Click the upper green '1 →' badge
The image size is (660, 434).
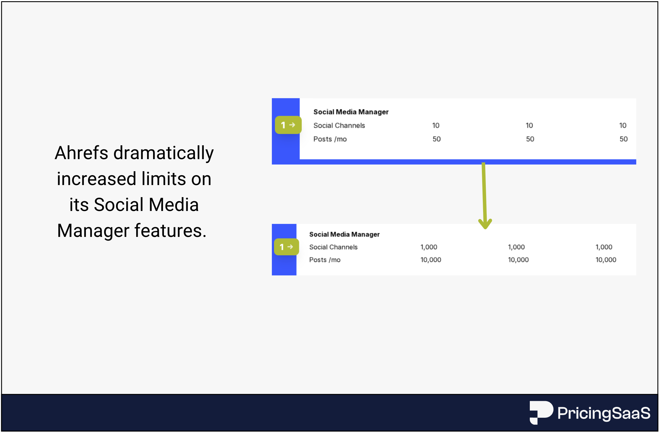pos(288,125)
